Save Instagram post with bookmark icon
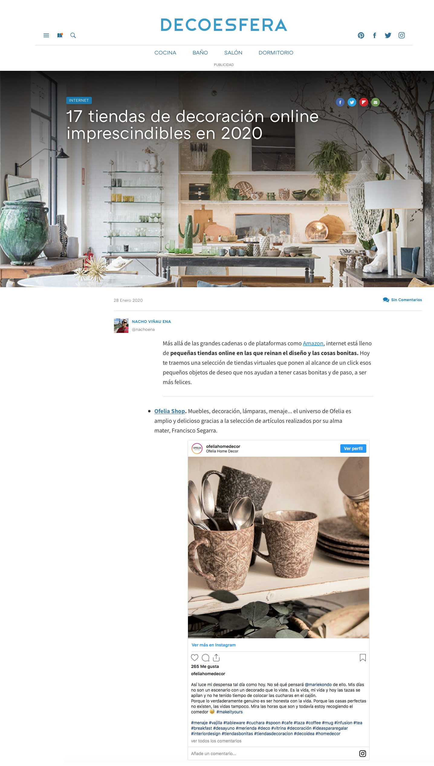The width and height of the screenshot is (434, 766). (x=363, y=657)
